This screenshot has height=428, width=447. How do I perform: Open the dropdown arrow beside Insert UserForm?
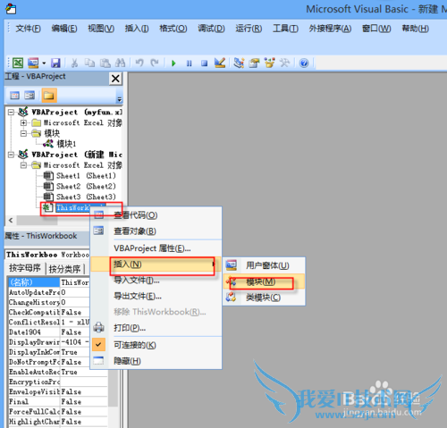(x=44, y=63)
